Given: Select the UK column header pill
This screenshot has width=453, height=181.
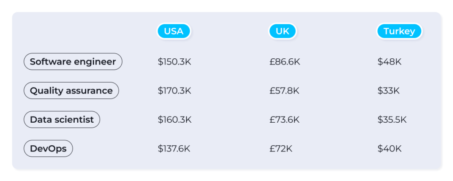Looking at the screenshot, I should [x=282, y=31].
